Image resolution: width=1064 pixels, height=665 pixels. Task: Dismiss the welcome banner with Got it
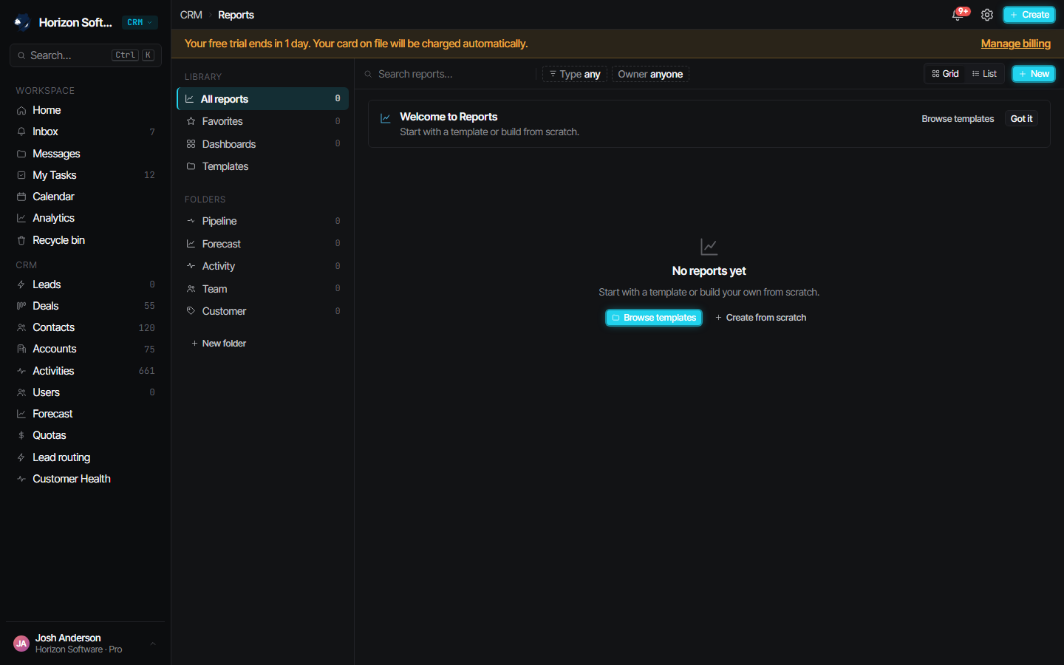[1021, 119]
